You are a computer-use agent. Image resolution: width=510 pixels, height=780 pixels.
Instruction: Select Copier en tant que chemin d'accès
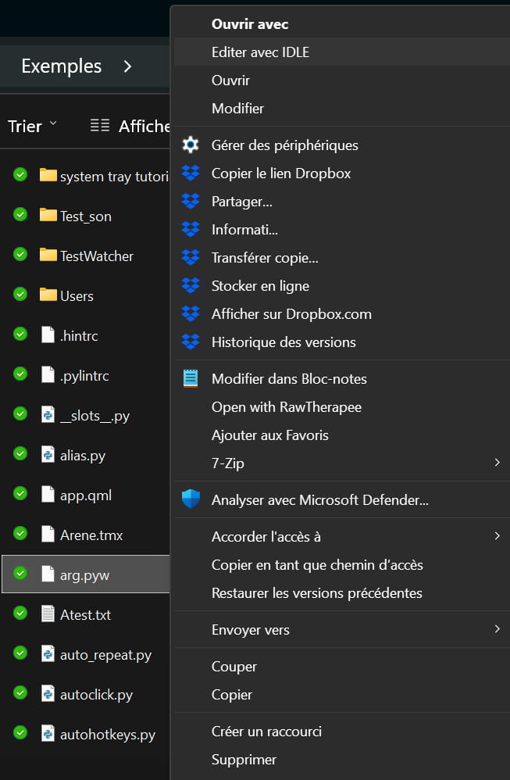[x=317, y=565]
